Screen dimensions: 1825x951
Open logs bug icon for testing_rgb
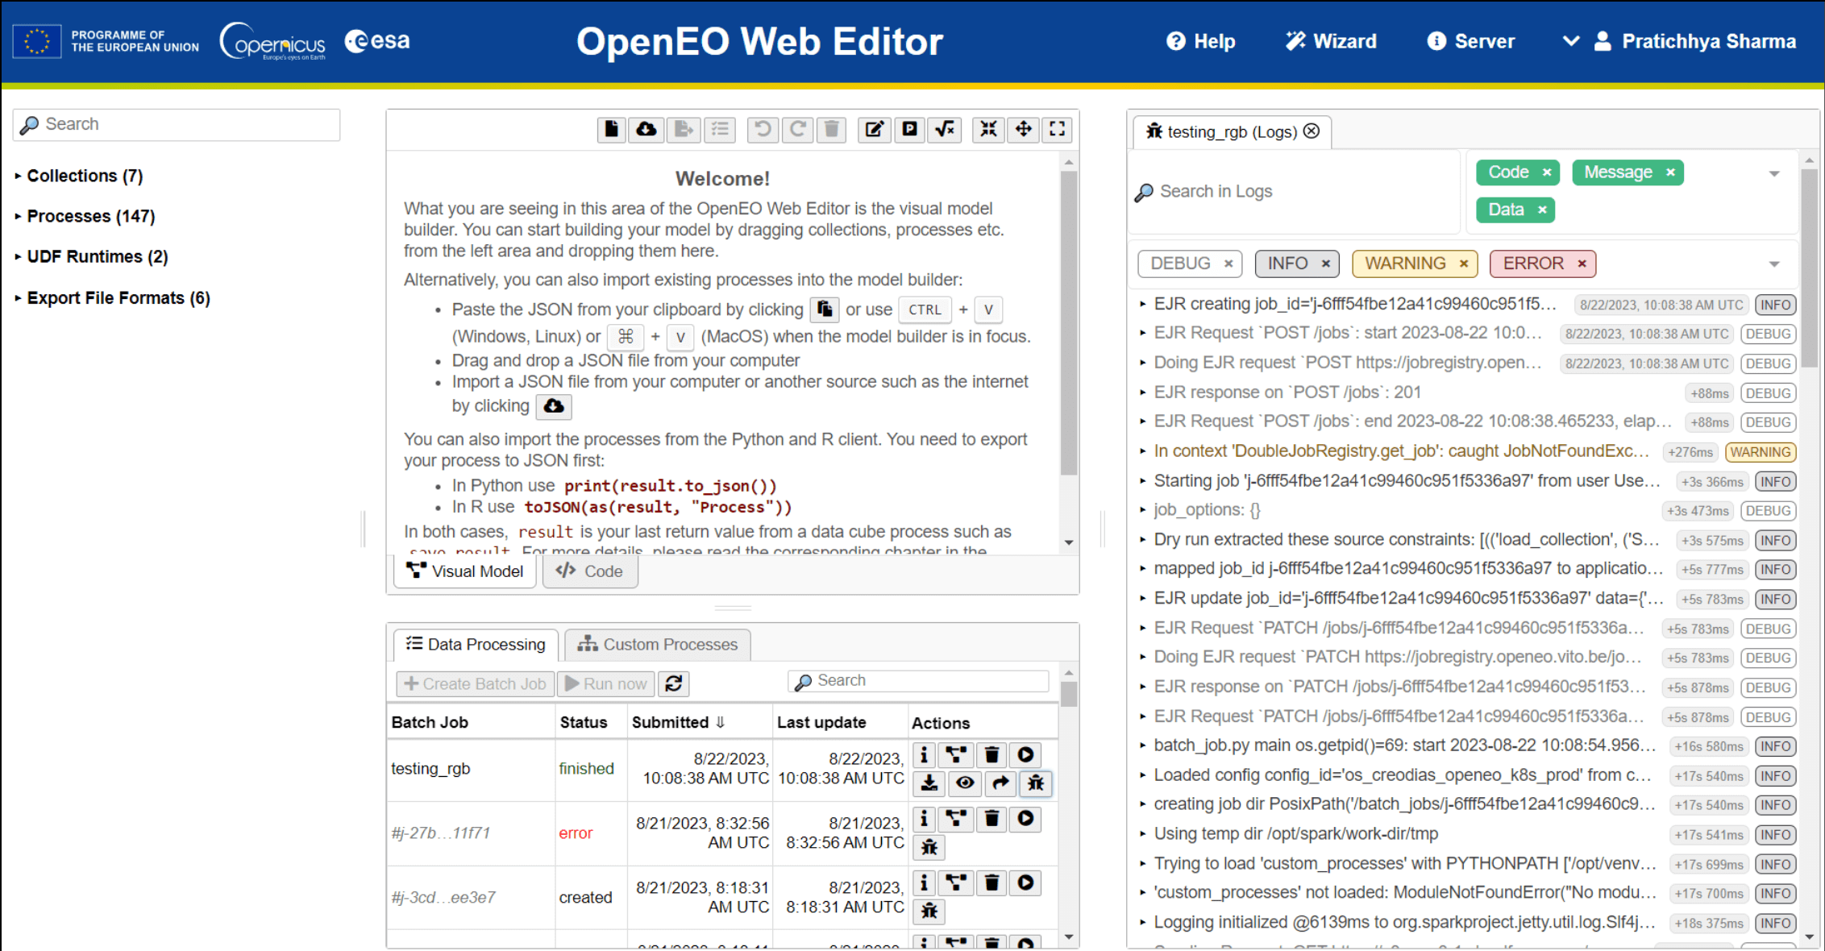[x=1036, y=783]
